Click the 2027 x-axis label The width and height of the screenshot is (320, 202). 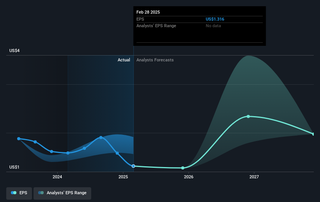254,177
